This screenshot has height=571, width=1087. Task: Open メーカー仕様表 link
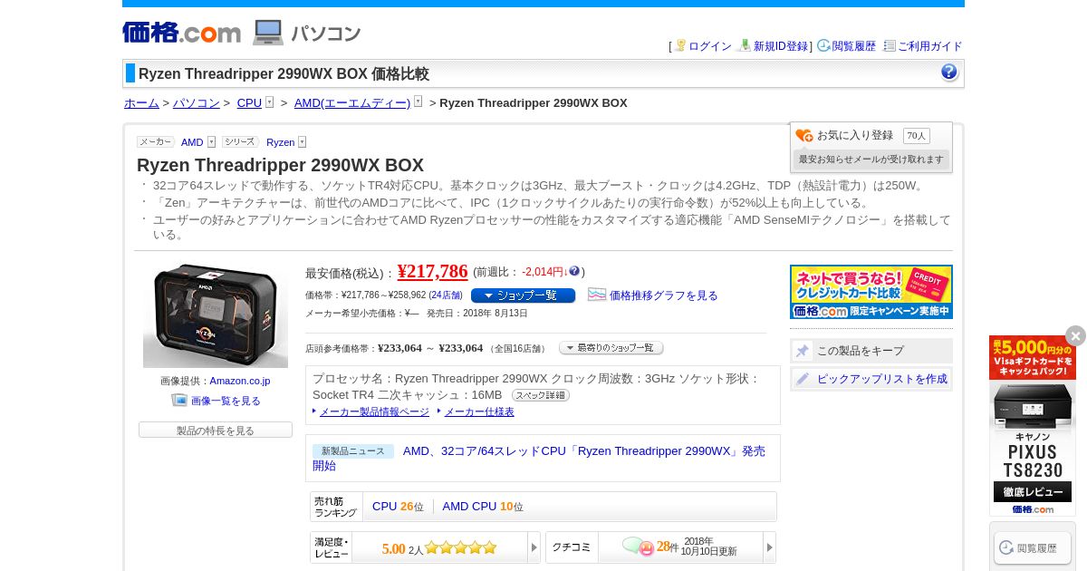tap(479, 411)
